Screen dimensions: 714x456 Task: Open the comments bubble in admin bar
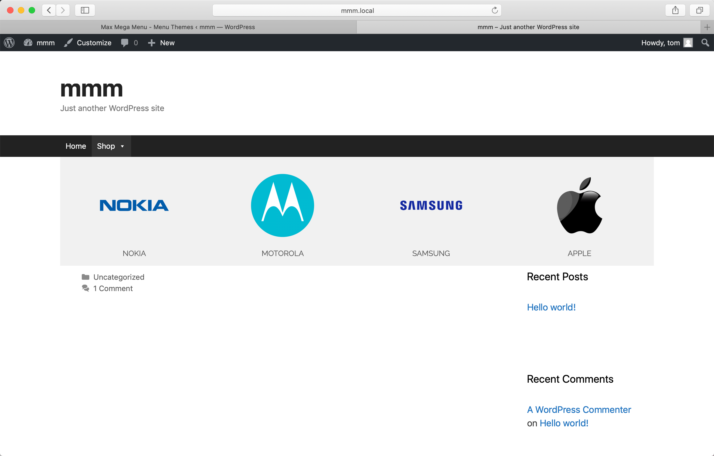click(129, 43)
